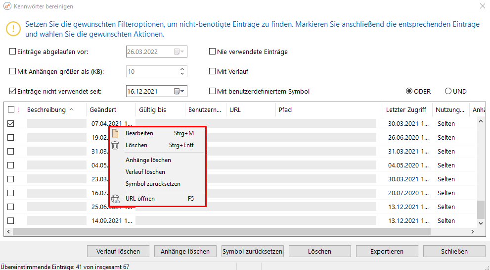Uncheck the row with last access 30.03.2021 at top

(10, 123)
